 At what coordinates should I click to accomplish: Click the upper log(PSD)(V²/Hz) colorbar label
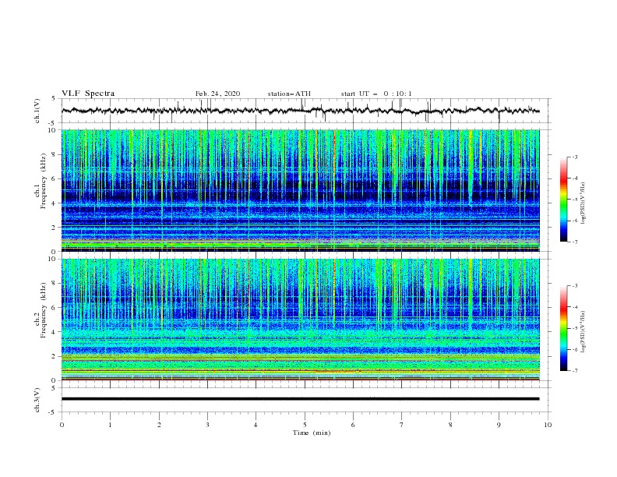(584, 203)
